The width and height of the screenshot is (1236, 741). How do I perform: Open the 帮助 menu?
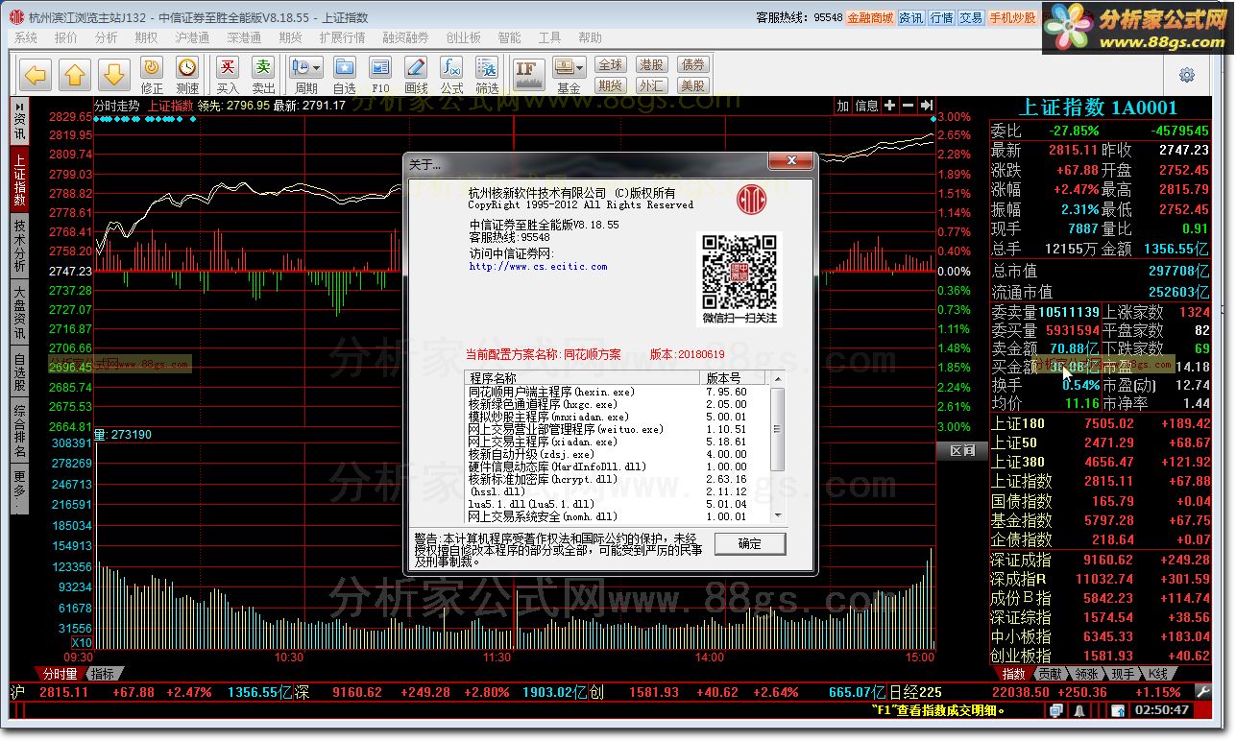pyautogui.click(x=591, y=37)
